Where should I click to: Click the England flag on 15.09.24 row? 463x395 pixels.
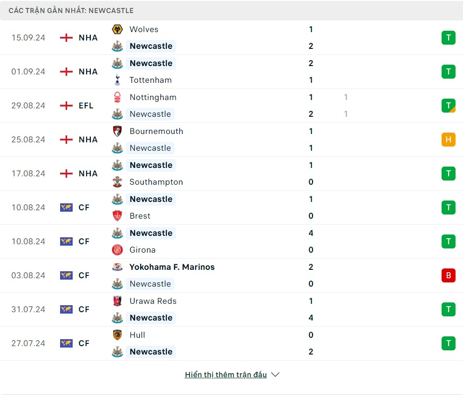67,38
